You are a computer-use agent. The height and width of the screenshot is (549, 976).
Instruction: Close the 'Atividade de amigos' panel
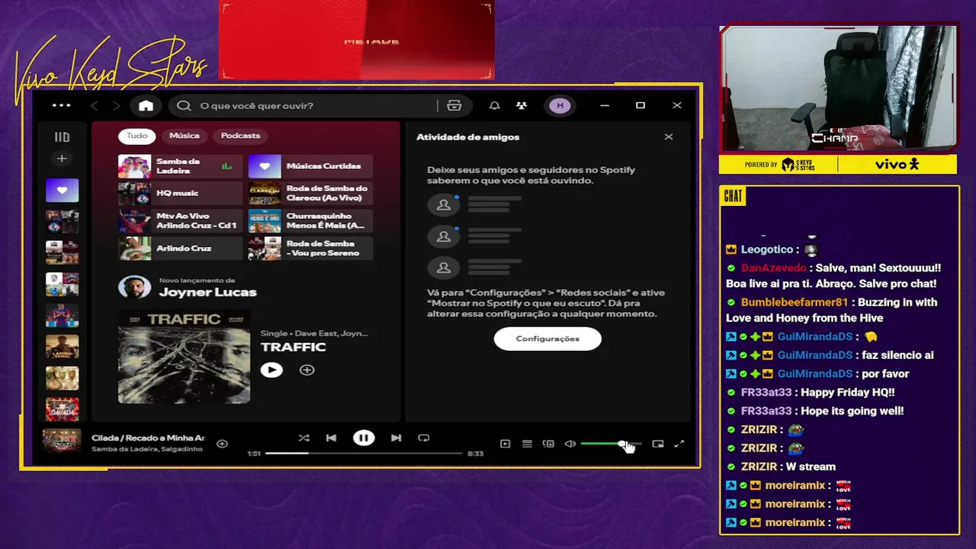(x=669, y=137)
